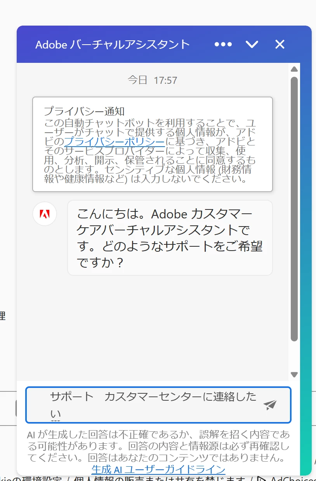
Task: Click the AI が生成した回答 disclaimer text
Action: (158, 446)
